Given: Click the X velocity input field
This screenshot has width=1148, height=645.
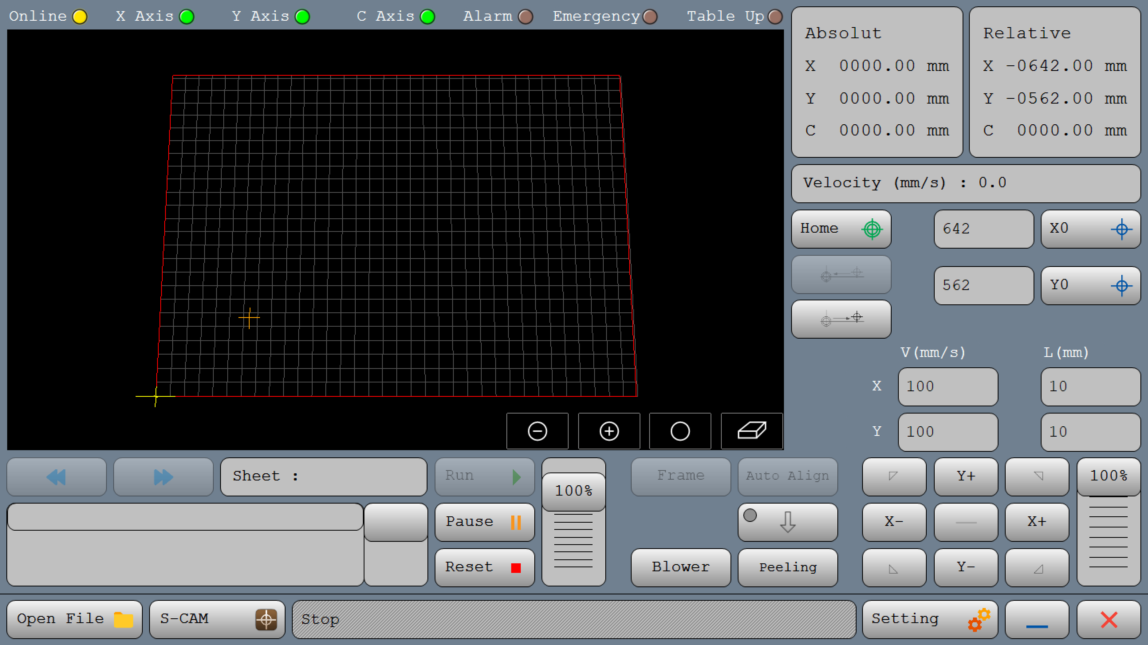Looking at the screenshot, I should pos(947,386).
